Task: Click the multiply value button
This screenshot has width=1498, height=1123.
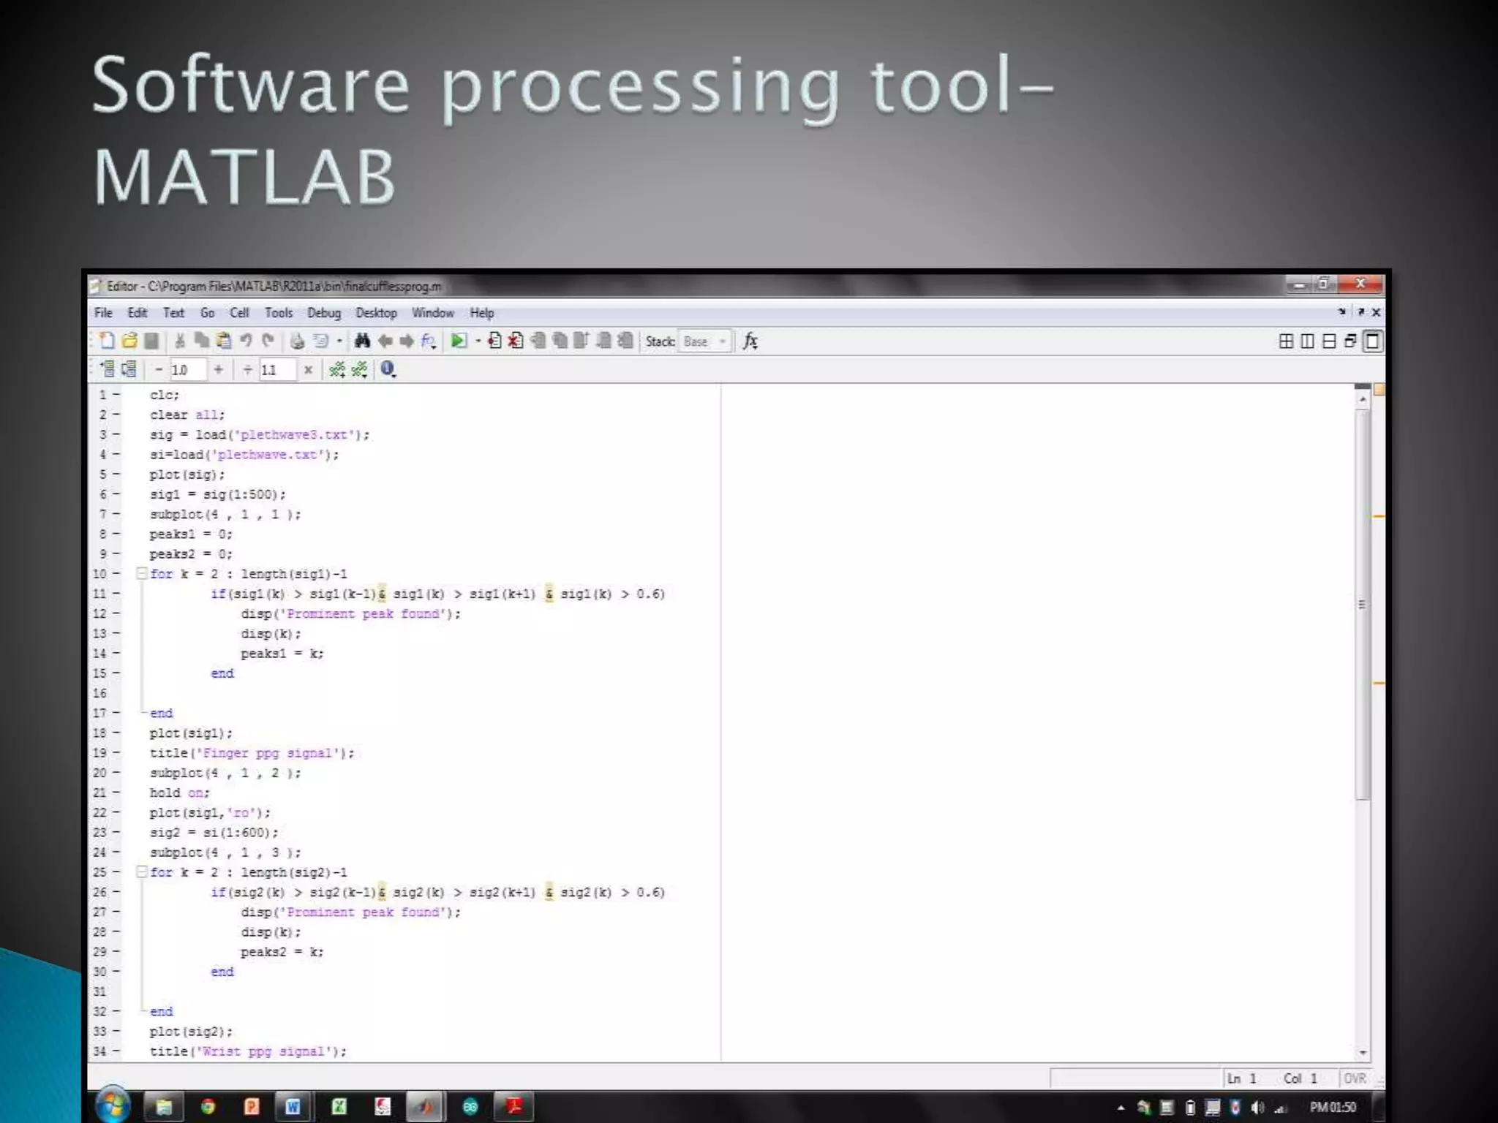Action: (308, 370)
